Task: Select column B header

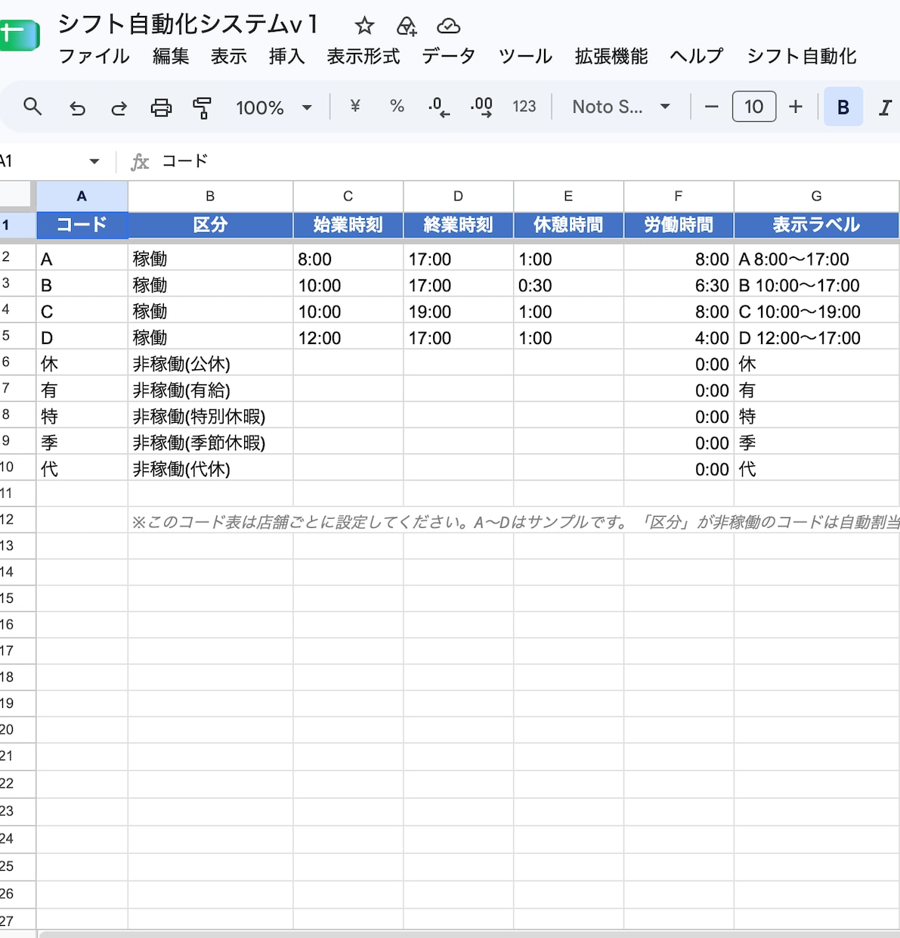Action: (210, 196)
